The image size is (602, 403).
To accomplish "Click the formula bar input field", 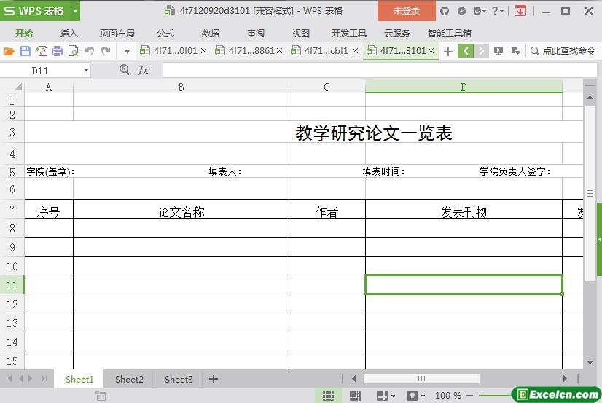I will click(x=379, y=71).
